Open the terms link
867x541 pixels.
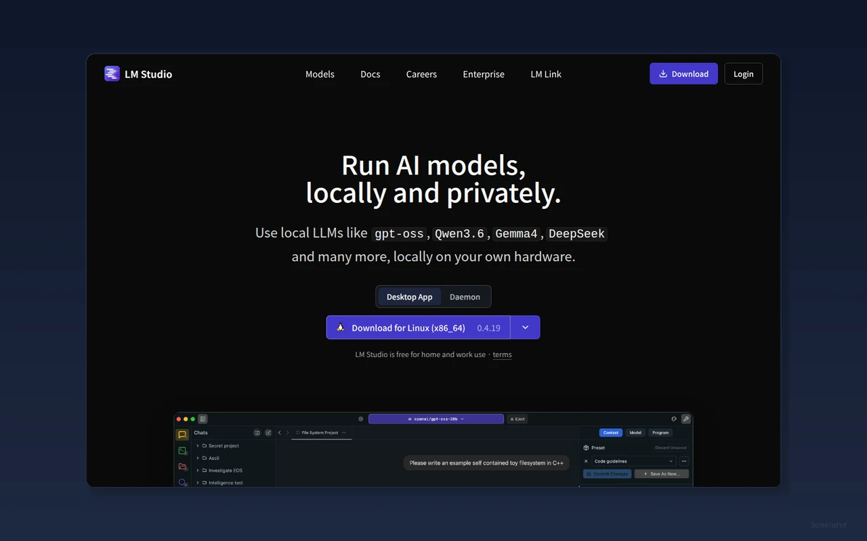click(x=502, y=354)
